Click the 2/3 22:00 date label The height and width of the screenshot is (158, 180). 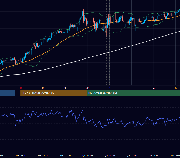[x=87, y=156]
